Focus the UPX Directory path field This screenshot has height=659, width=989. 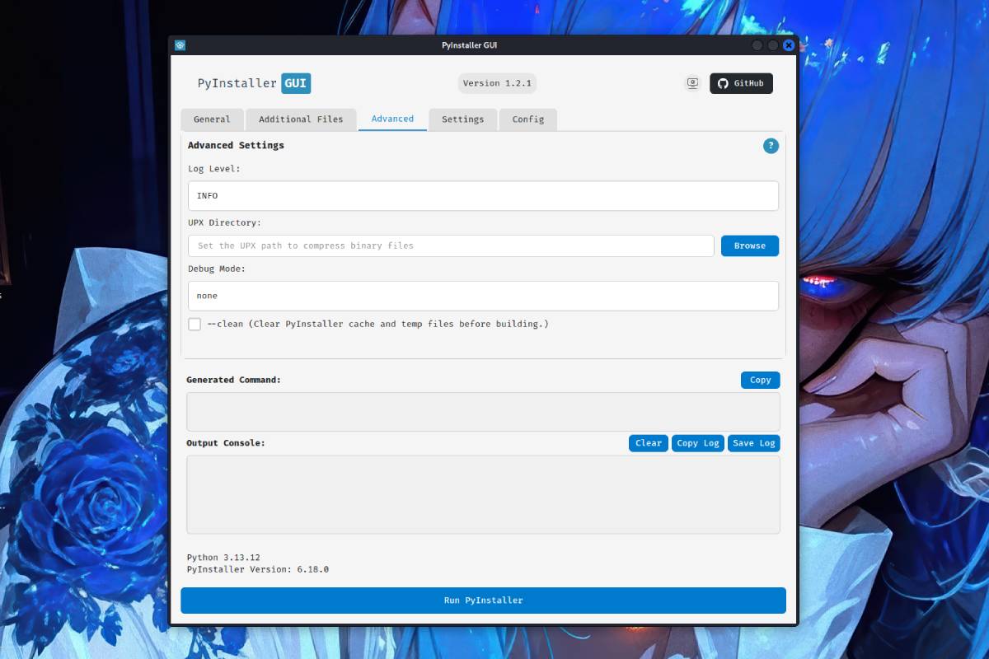tap(451, 245)
